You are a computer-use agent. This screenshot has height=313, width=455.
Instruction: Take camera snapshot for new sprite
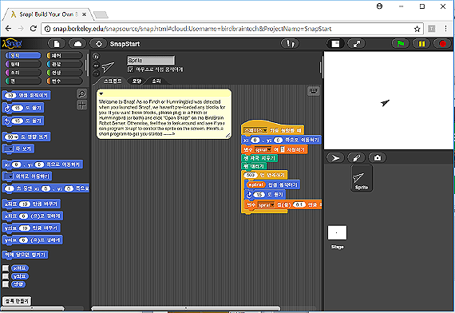[x=378, y=158]
